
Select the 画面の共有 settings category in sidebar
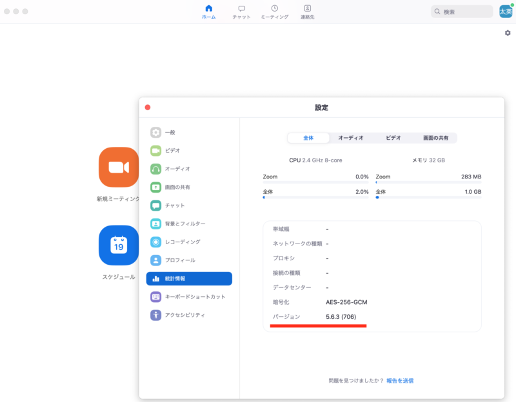pyautogui.click(x=189, y=187)
